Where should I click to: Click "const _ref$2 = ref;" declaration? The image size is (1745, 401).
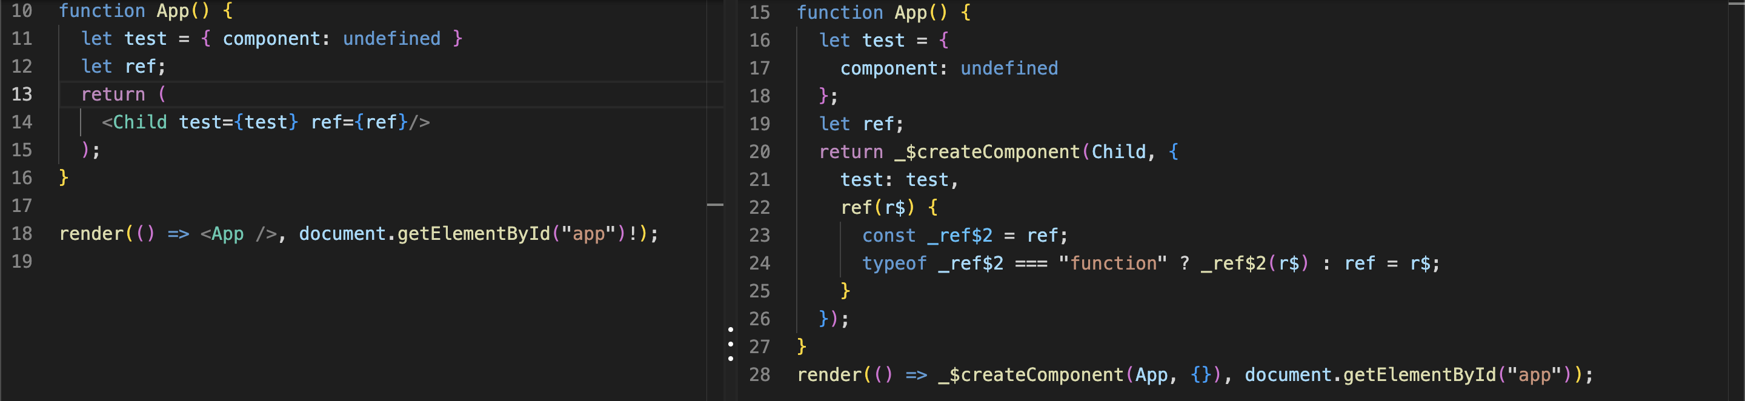pos(965,236)
